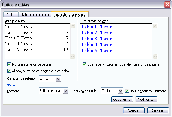Click scroll down arrow in Vista previa de Web
The width and height of the screenshot is (172, 117).
[155, 57]
